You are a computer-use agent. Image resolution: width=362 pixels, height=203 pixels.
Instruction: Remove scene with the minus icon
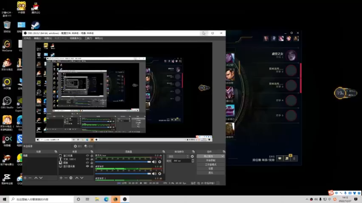pyautogui.click(x=30, y=178)
